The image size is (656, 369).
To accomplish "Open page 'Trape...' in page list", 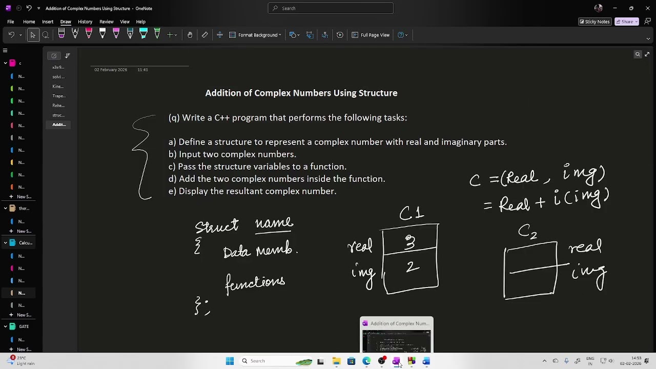I will click(58, 96).
